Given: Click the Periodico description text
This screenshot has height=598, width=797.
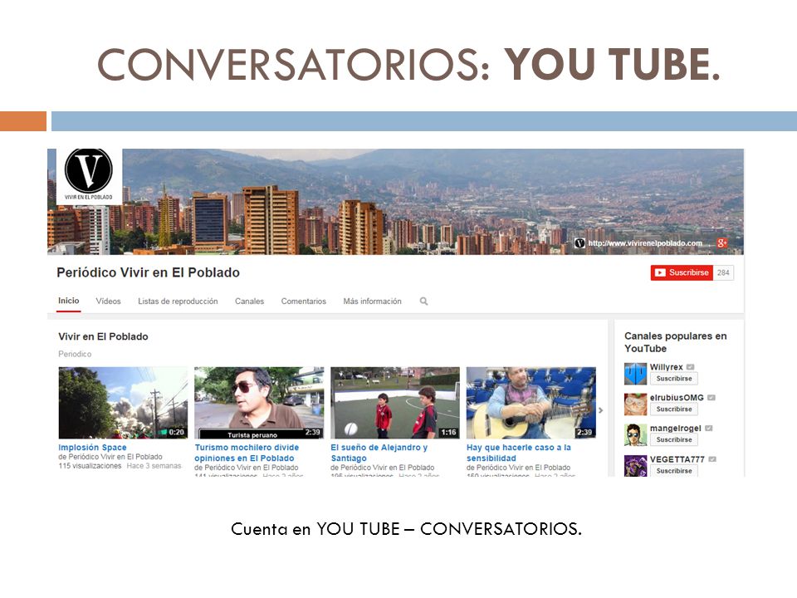Looking at the screenshot, I should 75,354.
